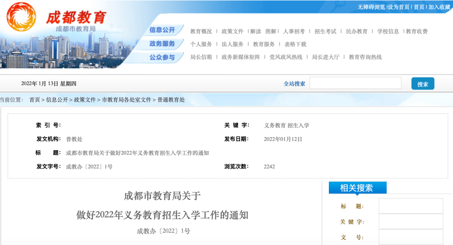Navigate to 人事招考 menu item
The width and height of the screenshot is (453, 245).
294,31
